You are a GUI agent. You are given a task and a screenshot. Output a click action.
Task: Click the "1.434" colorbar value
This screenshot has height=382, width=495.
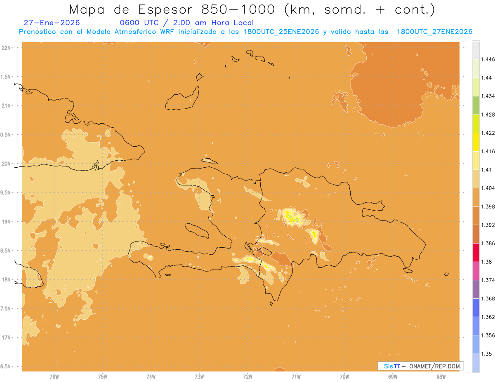[x=488, y=96]
